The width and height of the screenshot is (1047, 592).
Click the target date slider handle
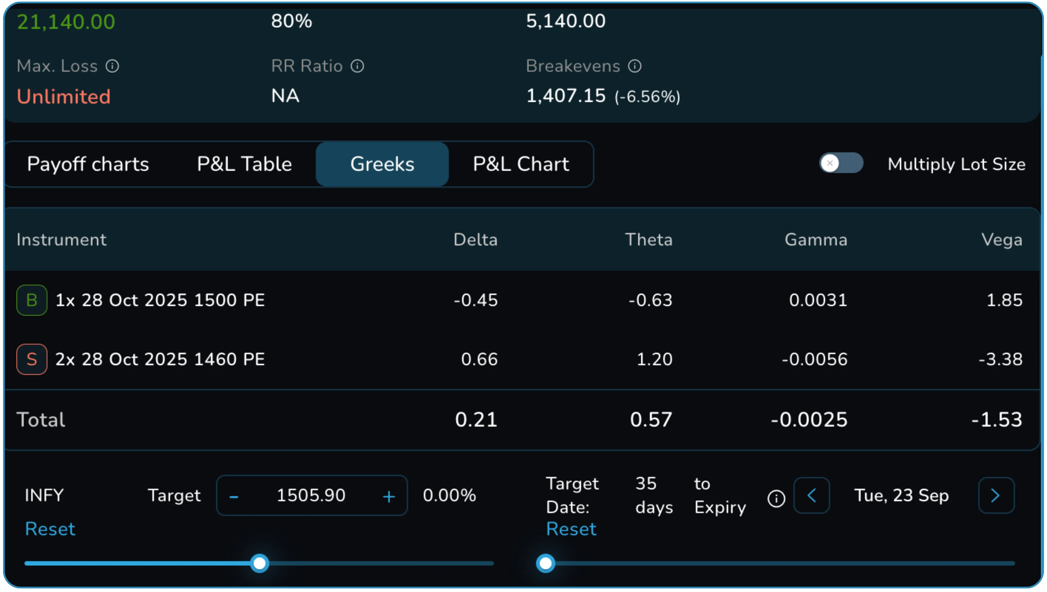point(546,563)
